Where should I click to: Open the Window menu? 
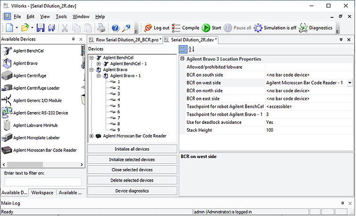pyautogui.click(x=81, y=16)
